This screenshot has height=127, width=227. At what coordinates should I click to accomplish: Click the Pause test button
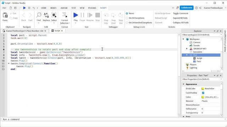coord(82,15)
